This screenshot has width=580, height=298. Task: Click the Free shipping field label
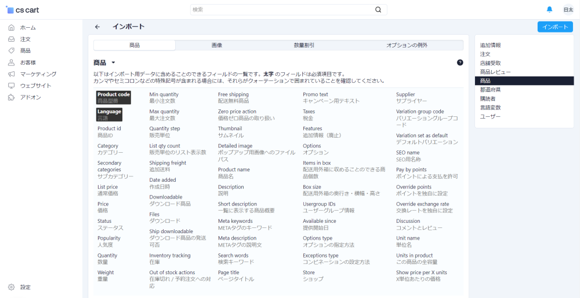[x=233, y=94]
